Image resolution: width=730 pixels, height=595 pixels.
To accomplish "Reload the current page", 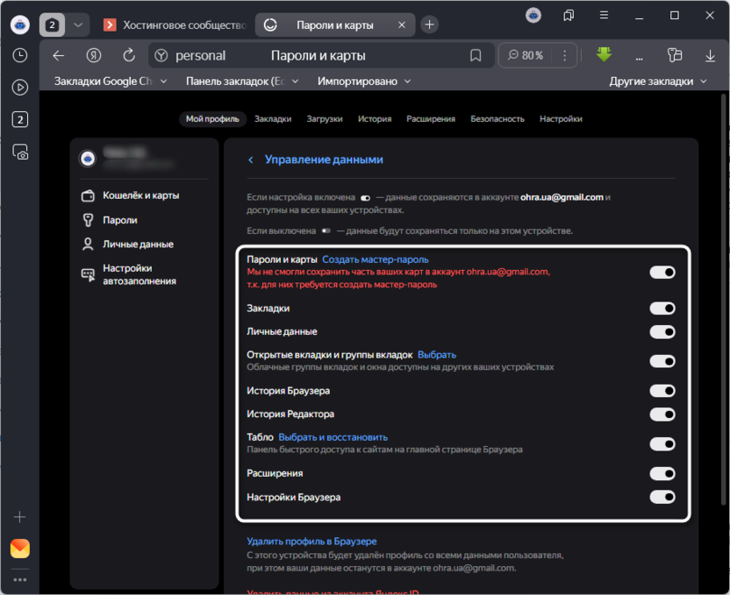I will (129, 56).
